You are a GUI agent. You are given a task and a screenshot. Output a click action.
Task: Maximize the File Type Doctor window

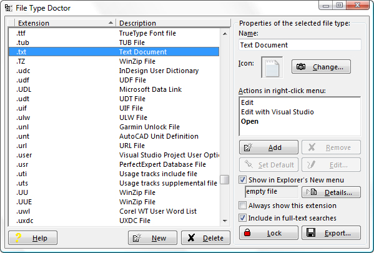click(x=340, y=5)
